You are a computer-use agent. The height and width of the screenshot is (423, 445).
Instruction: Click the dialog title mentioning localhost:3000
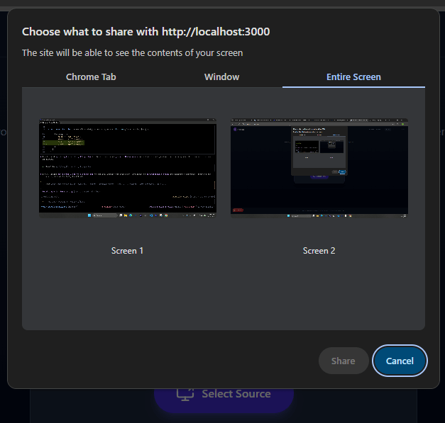point(146,32)
